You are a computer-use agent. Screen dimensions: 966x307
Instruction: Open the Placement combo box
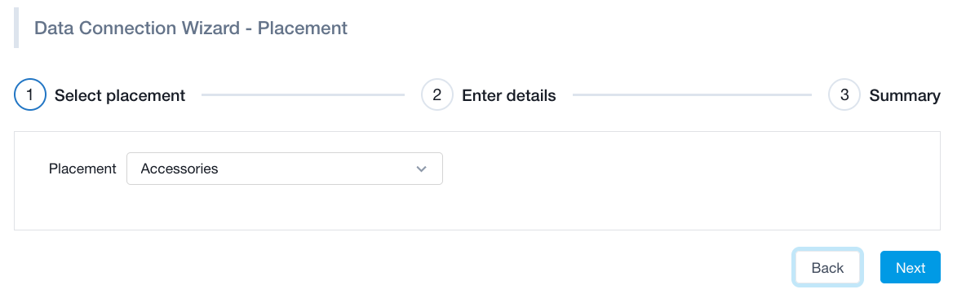coord(285,169)
